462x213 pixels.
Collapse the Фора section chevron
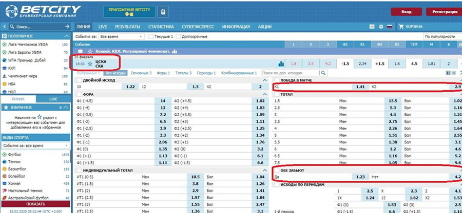tap(264, 94)
